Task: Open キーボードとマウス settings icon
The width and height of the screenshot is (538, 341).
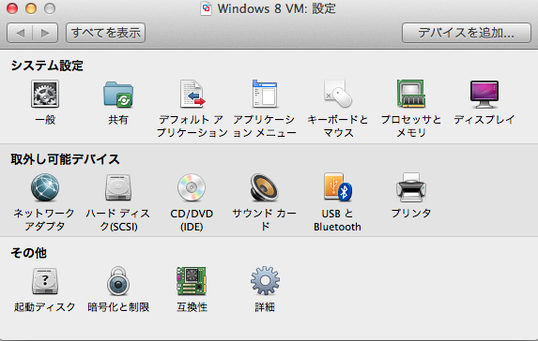Action: [338, 94]
